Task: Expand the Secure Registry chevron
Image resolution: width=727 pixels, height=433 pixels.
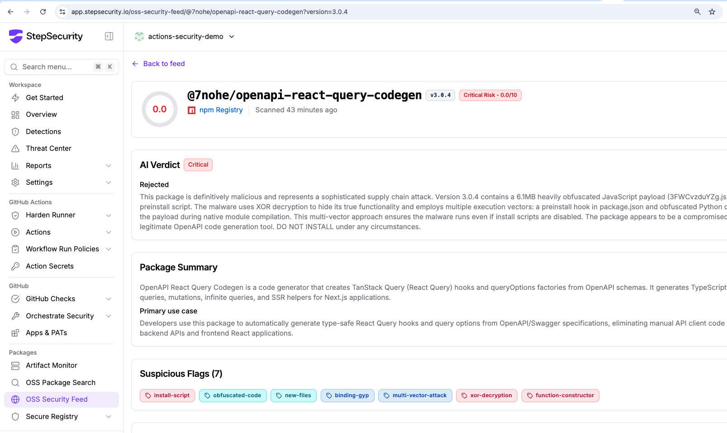Action: click(x=109, y=417)
